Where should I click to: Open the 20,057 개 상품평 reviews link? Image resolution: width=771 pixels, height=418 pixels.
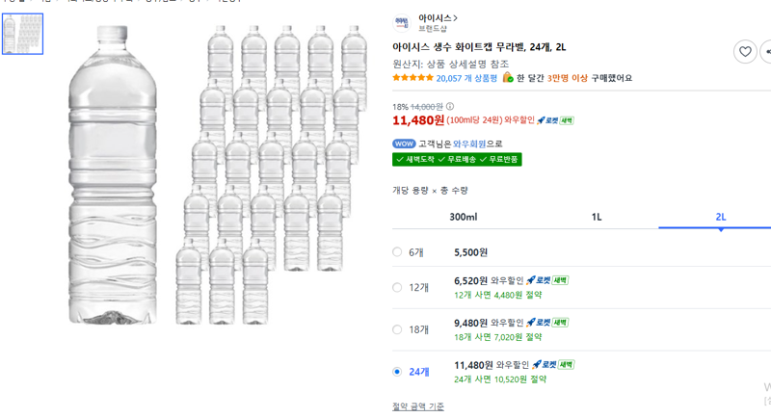466,78
